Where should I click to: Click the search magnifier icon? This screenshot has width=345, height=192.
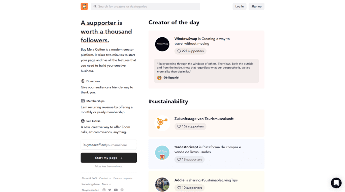95,6
